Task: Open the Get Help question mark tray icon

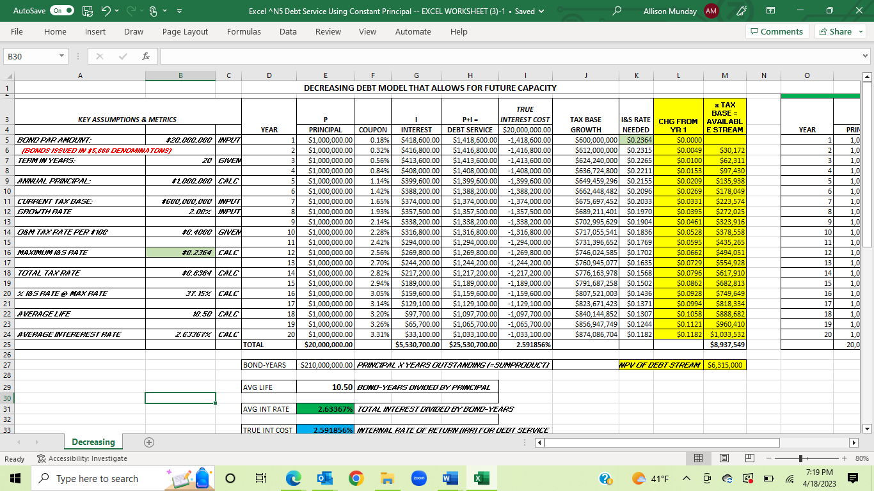Action: [x=605, y=478]
